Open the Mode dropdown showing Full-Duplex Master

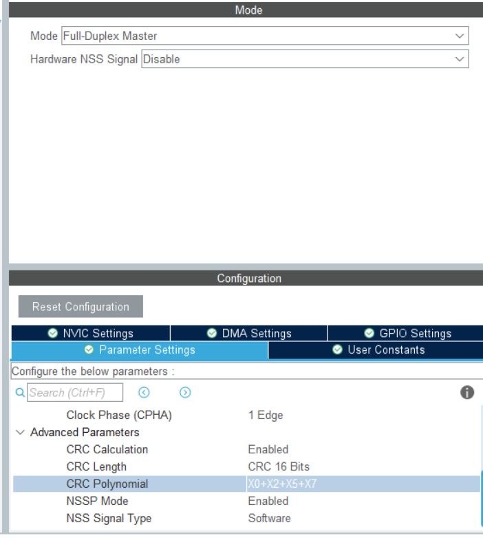point(265,36)
